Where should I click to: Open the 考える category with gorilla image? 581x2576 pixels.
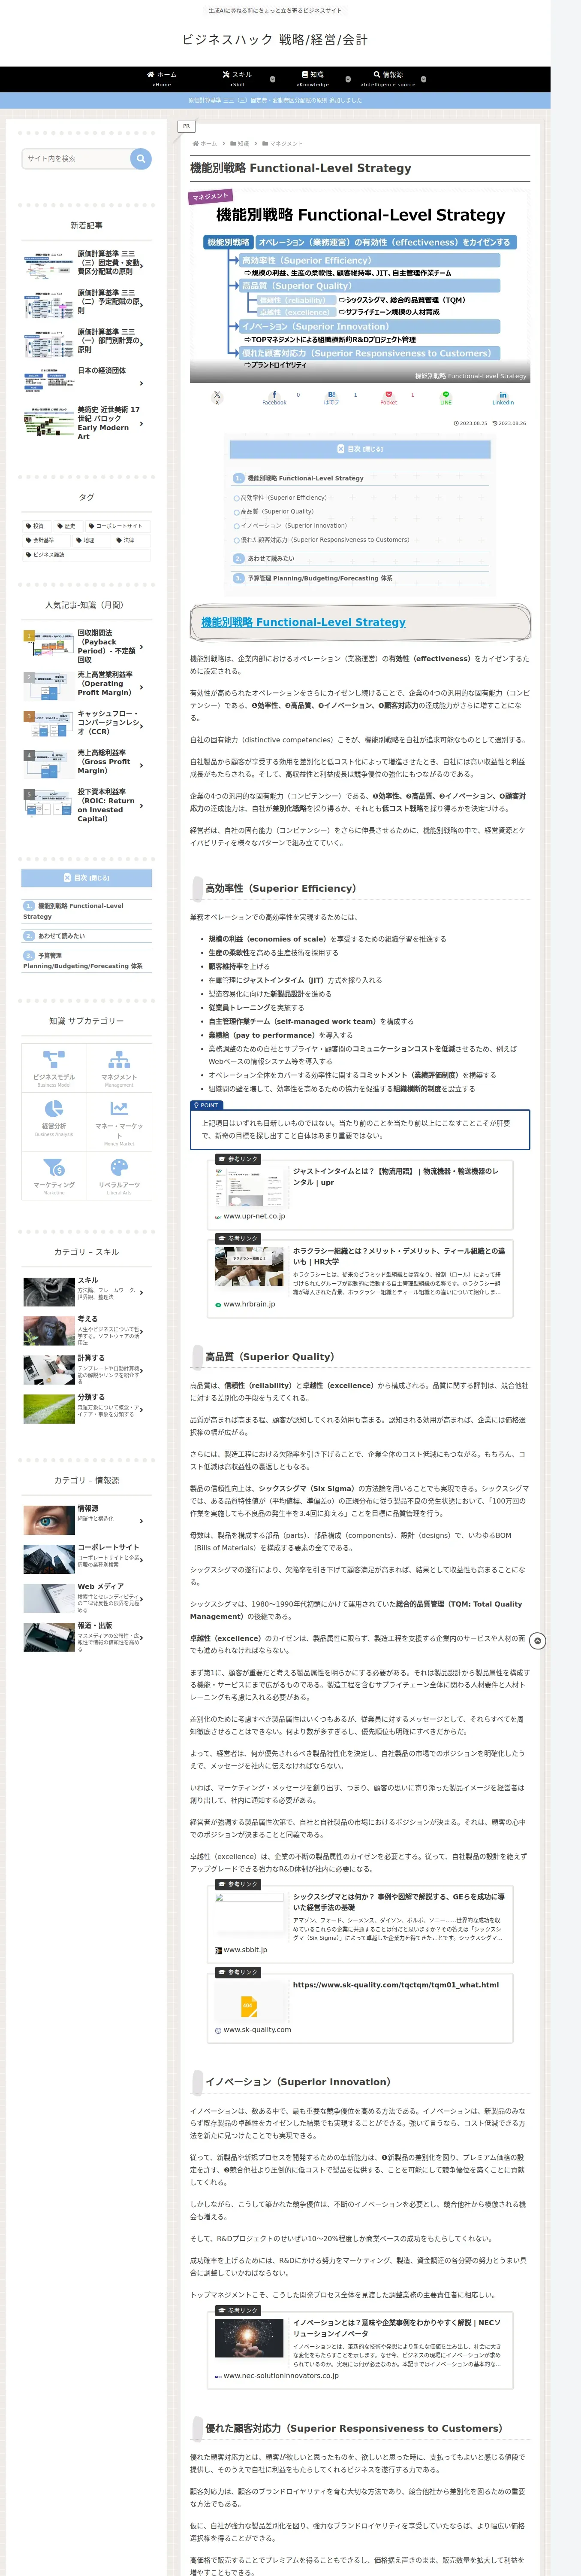click(87, 1331)
